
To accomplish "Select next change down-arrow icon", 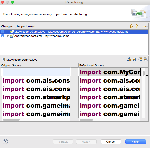I will (x=131, y=26).
